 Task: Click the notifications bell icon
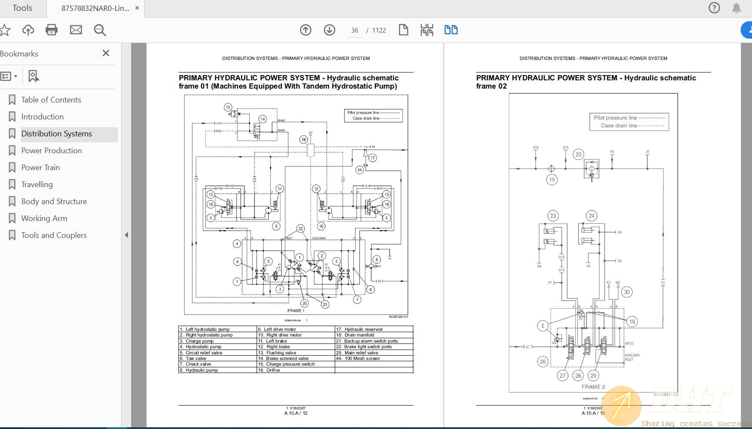[x=736, y=8]
